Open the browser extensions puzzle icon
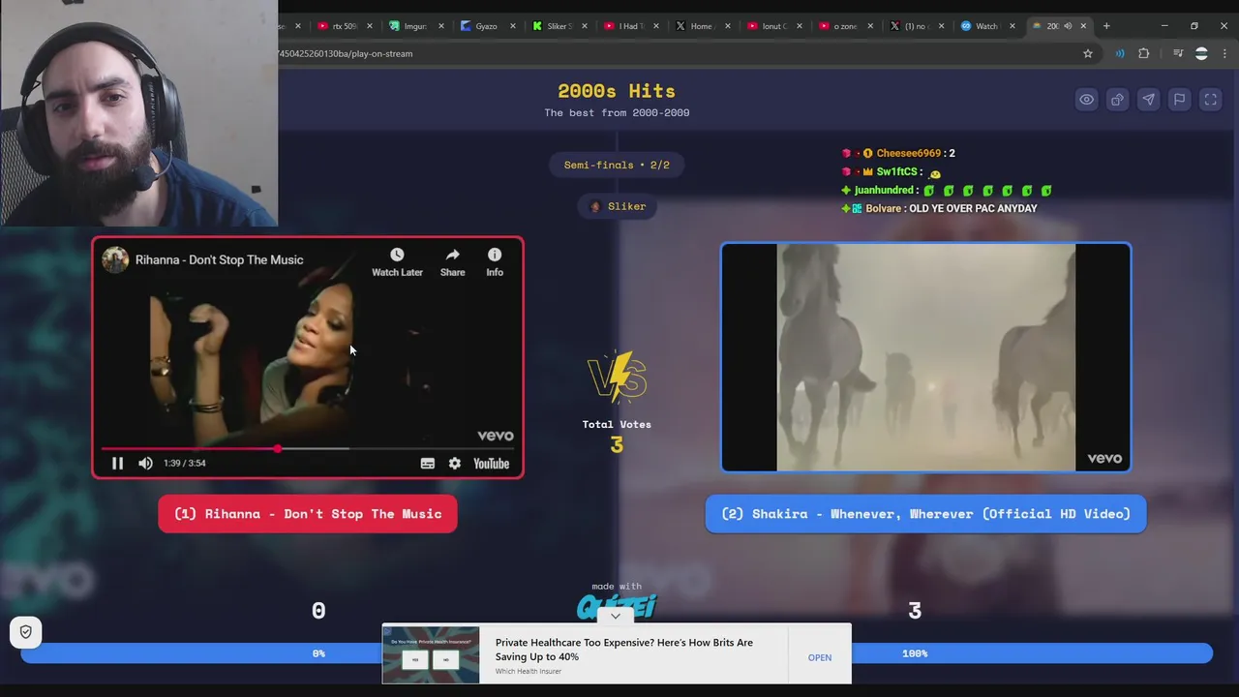Image resolution: width=1239 pixels, height=697 pixels. [x=1144, y=53]
